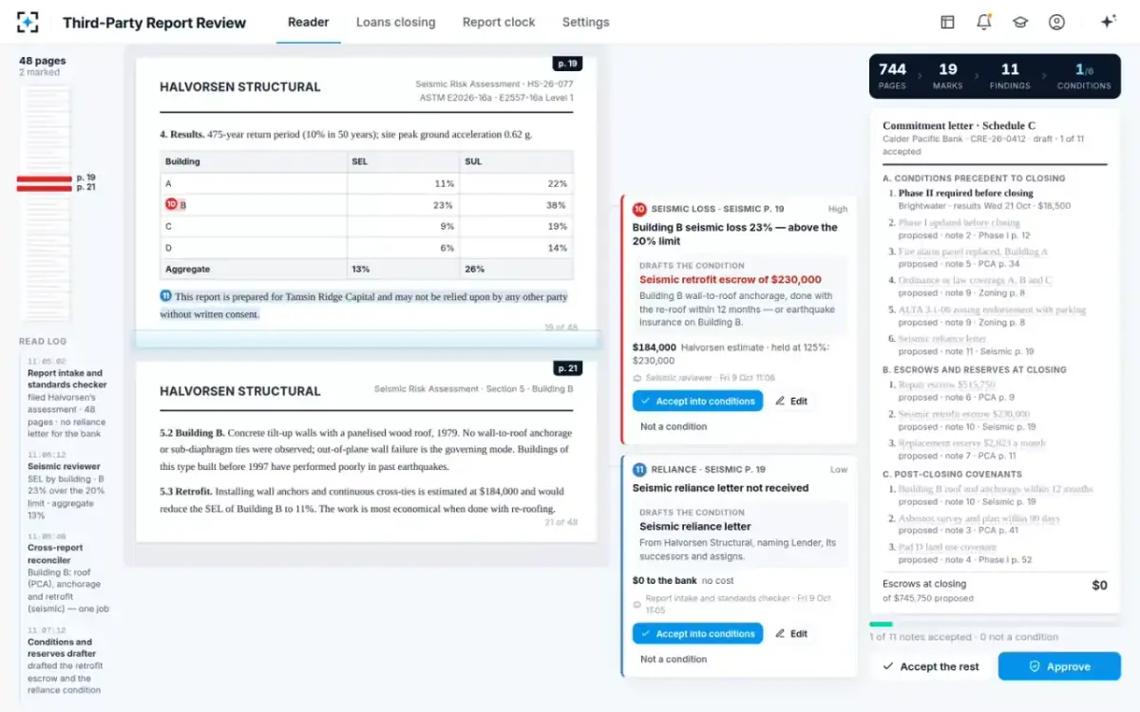
Task: Accept the seismic reliance letter into conditions
Action: pyautogui.click(x=697, y=633)
